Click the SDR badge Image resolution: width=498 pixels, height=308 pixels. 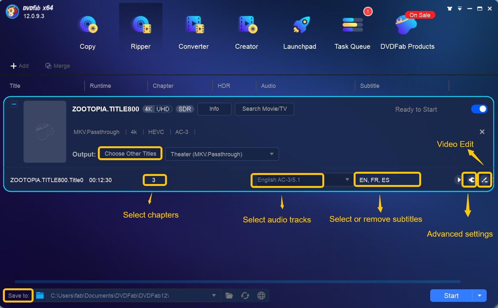185,109
